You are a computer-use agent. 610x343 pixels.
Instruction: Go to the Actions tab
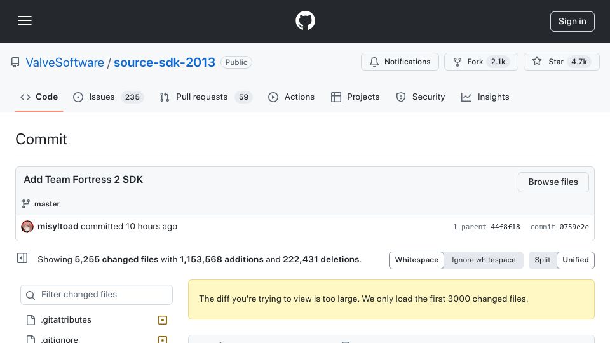point(291,97)
